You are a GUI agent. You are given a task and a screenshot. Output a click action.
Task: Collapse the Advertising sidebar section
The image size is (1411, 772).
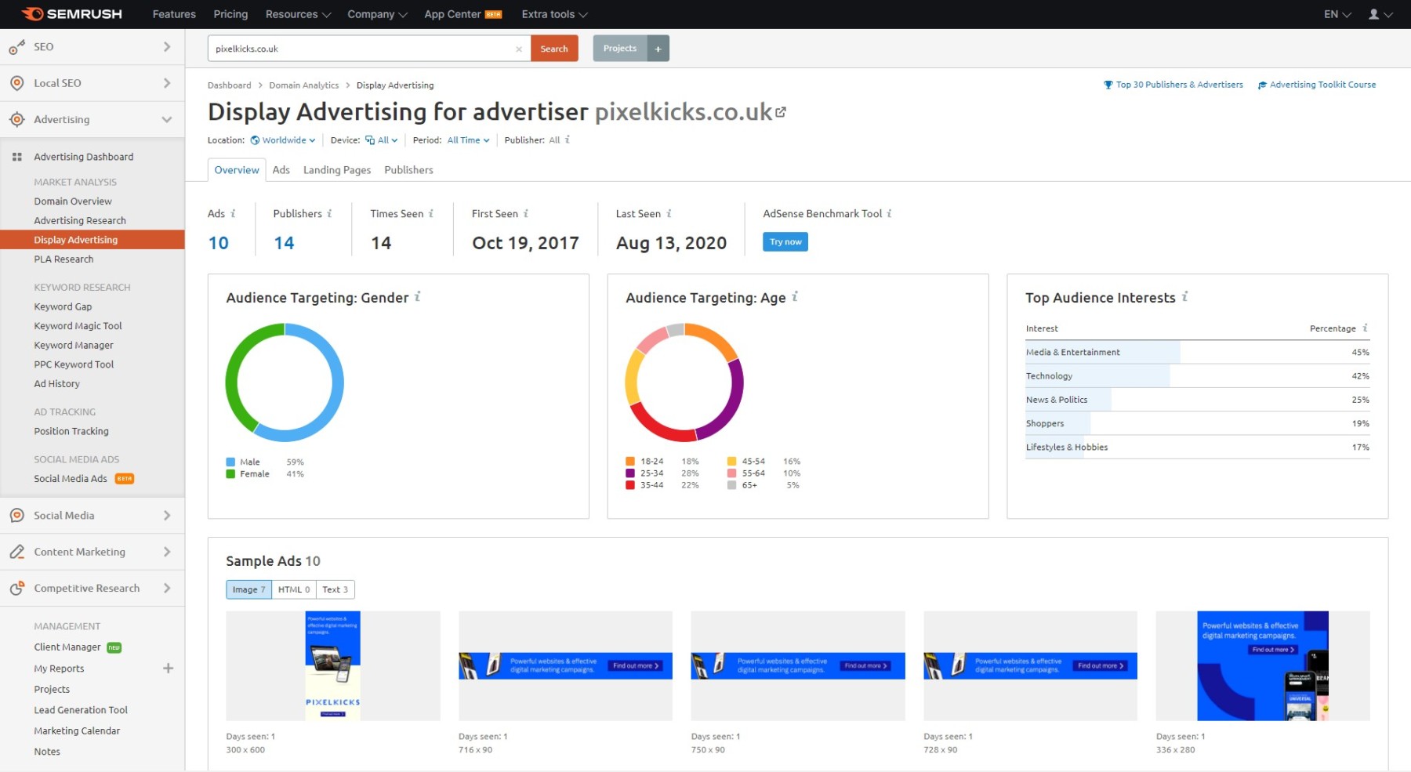[167, 119]
